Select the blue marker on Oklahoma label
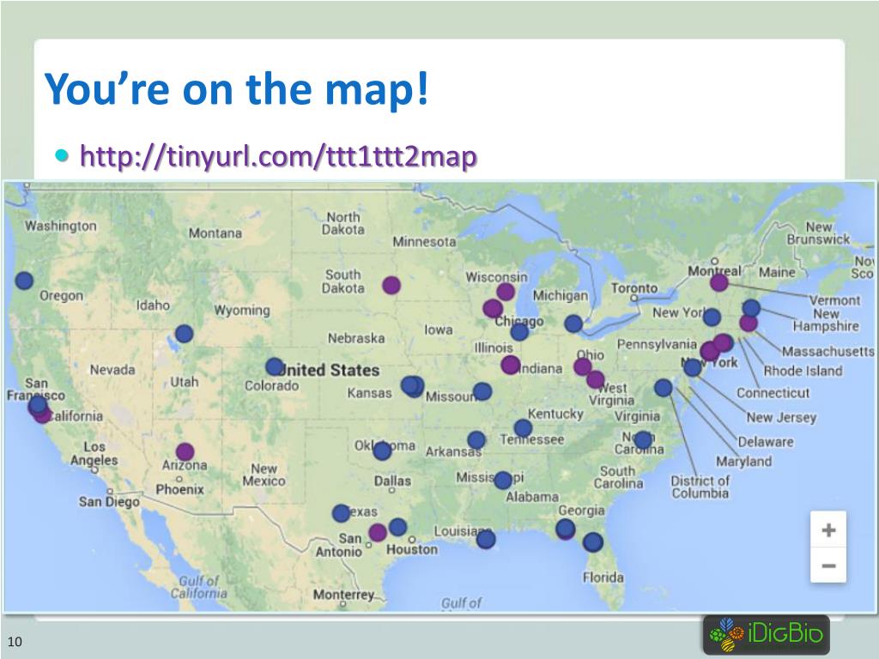This screenshot has width=879, height=659. click(x=382, y=450)
